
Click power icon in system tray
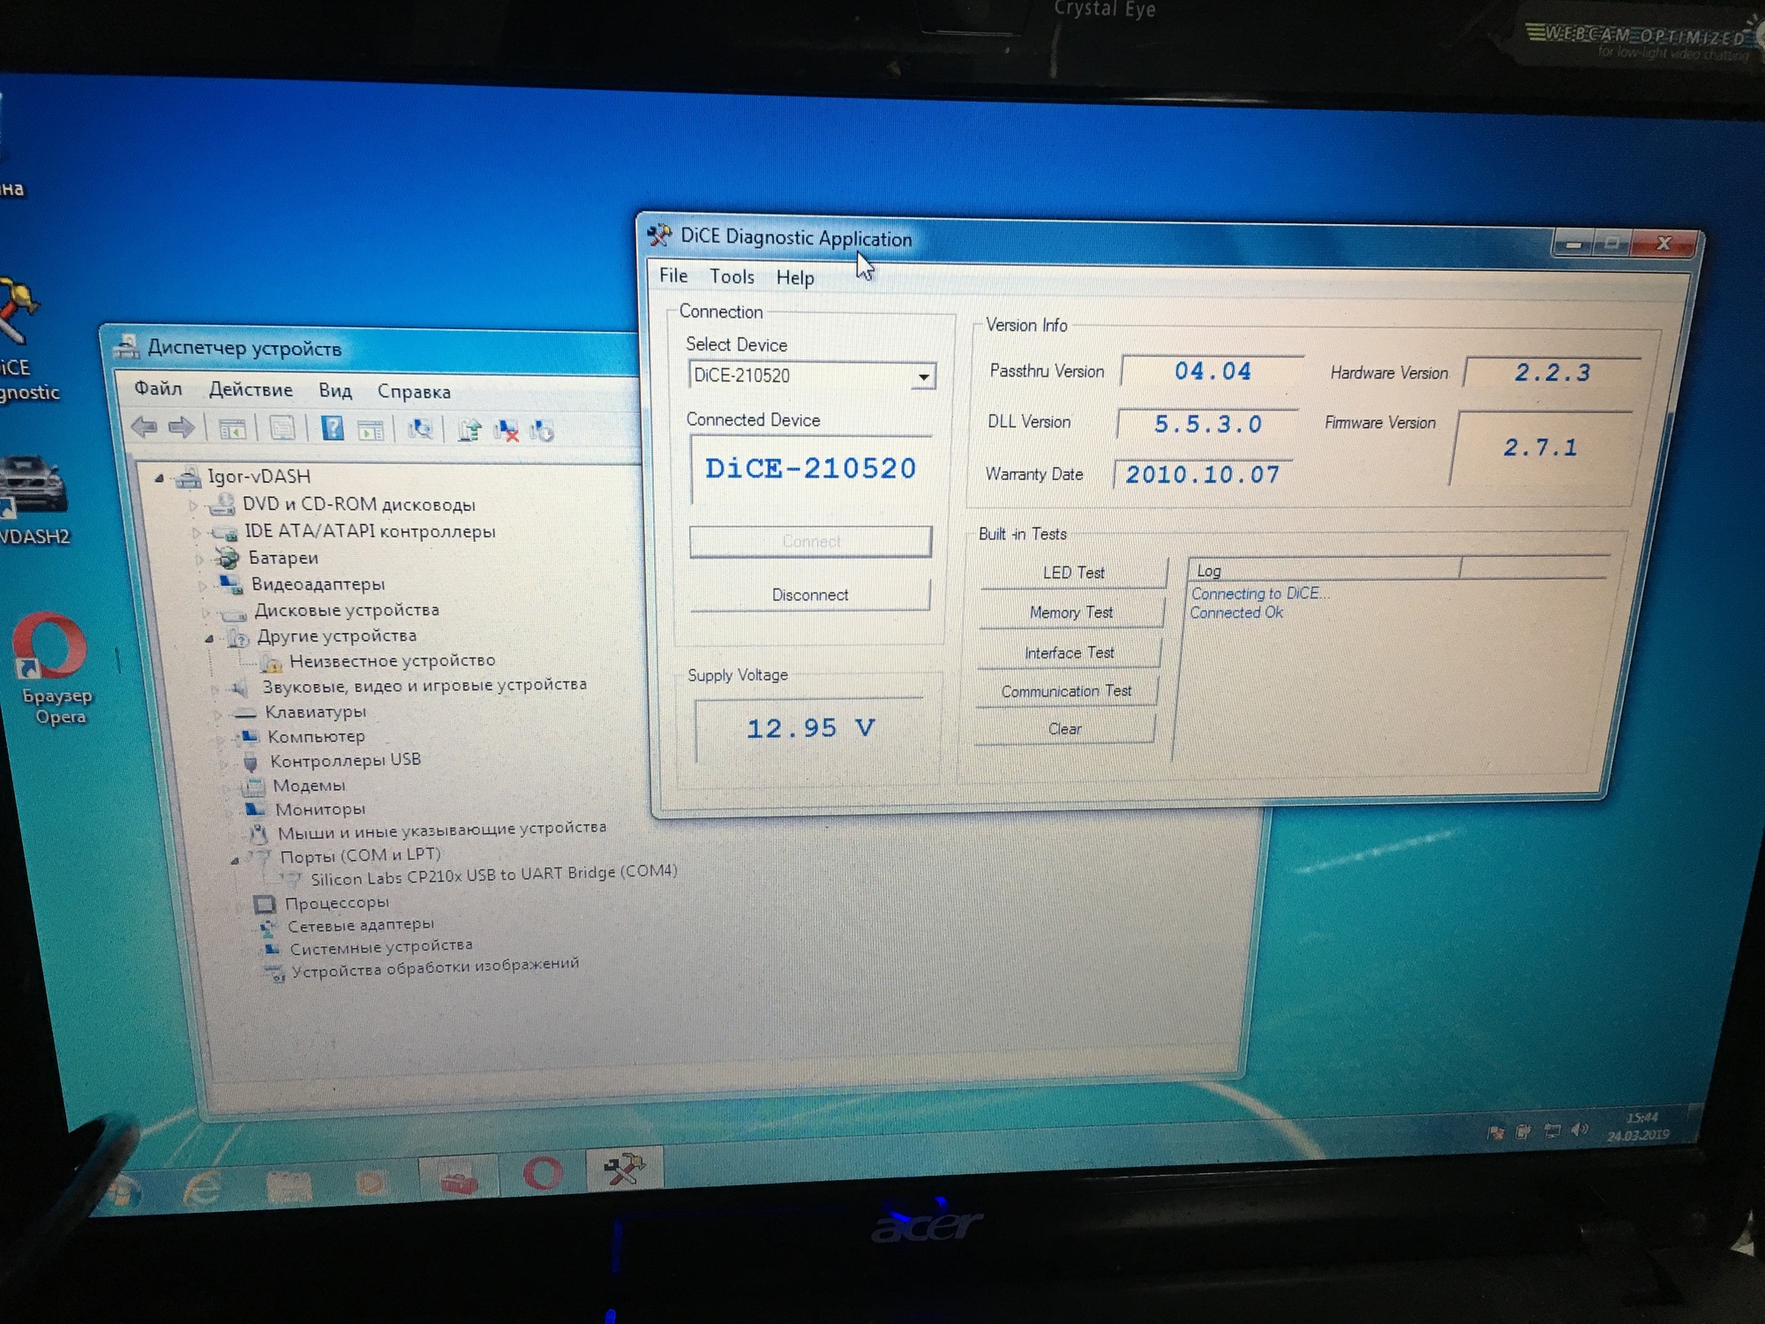coord(1524,1132)
